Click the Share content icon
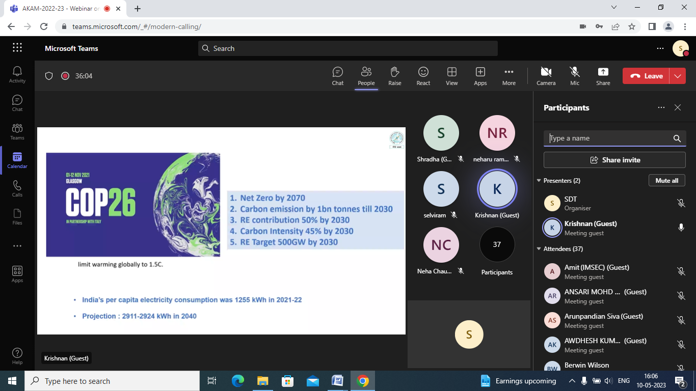Screen dimensions: 696x391 click(x=603, y=76)
